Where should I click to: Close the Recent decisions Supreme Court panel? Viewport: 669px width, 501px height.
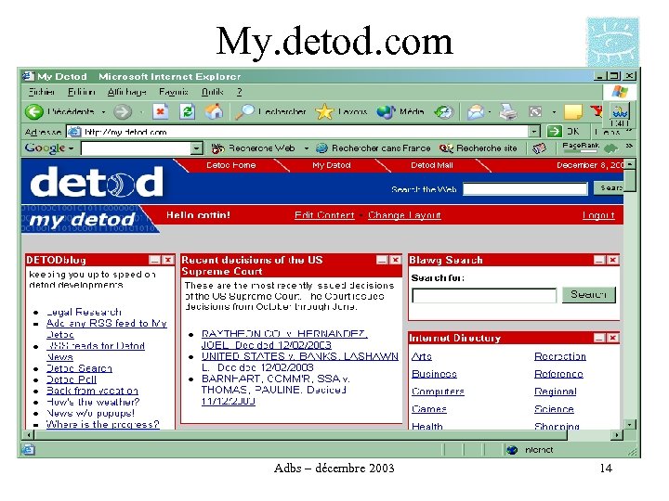tap(396, 260)
